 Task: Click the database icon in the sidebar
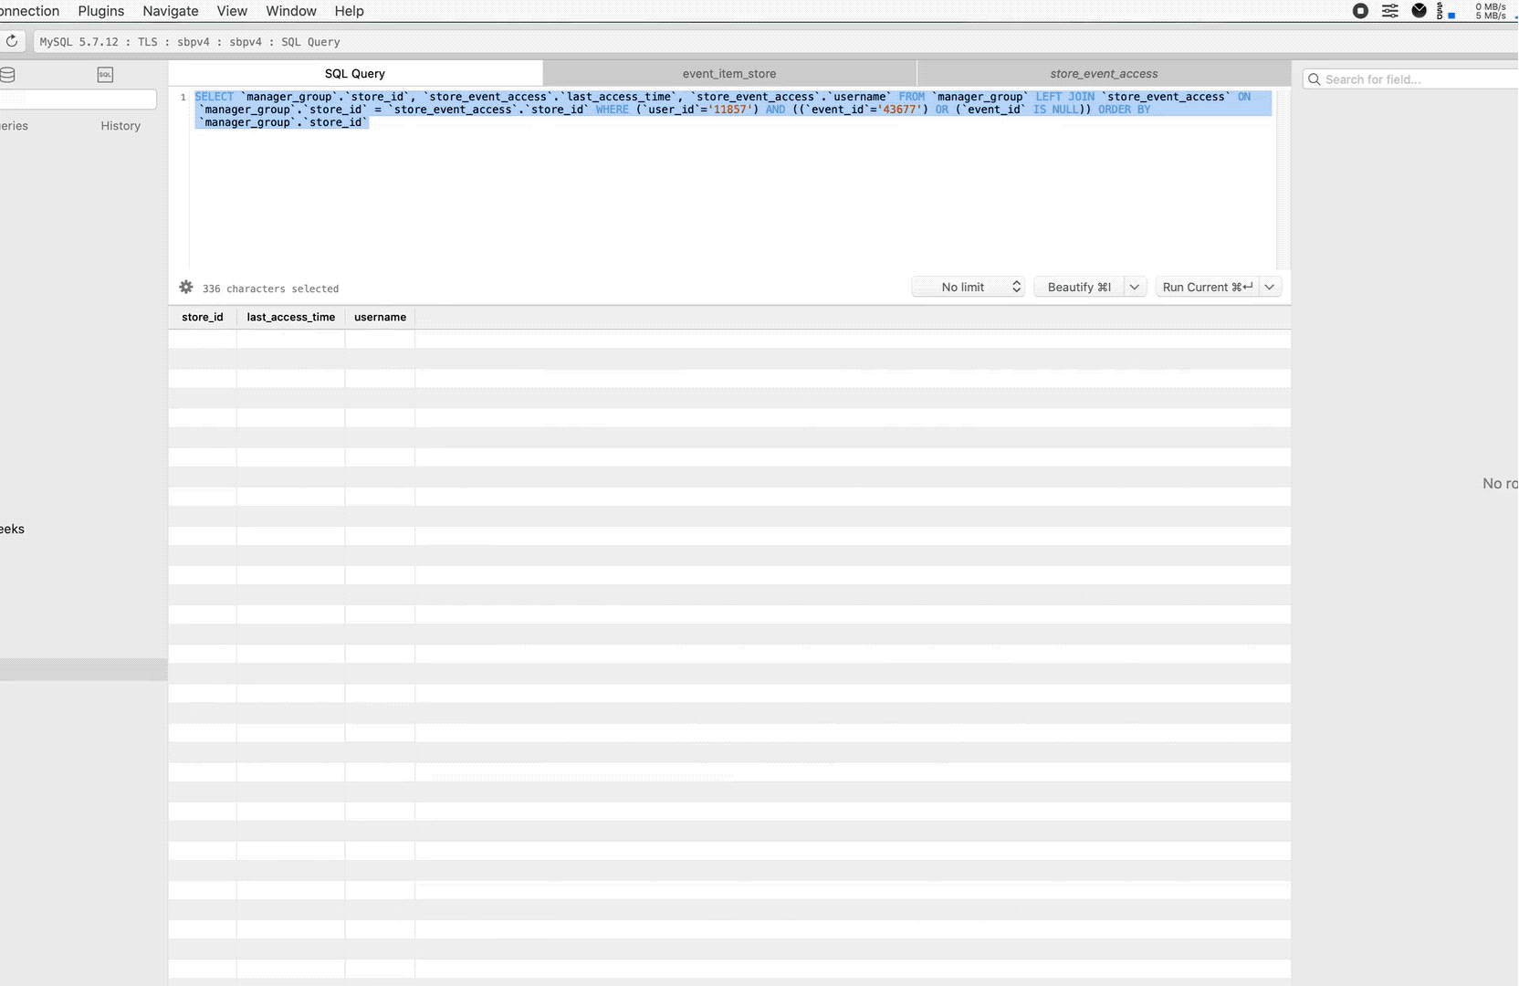7,75
